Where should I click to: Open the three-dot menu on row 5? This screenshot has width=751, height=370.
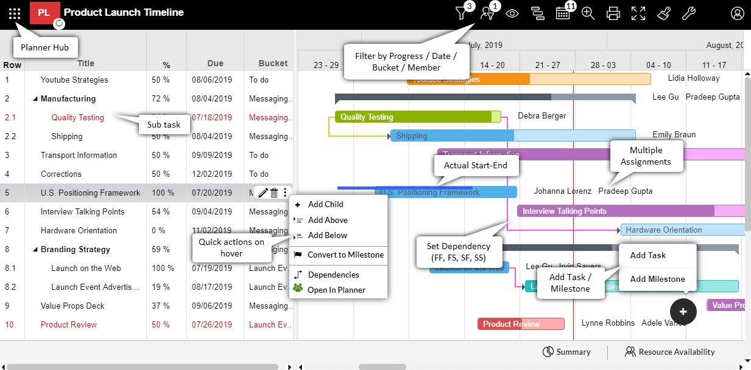(285, 193)
